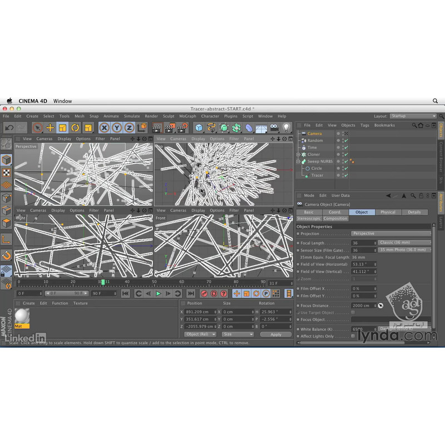Toggle Autokeying in the timeline bar
Screen dimensions: 445x445
214,294
